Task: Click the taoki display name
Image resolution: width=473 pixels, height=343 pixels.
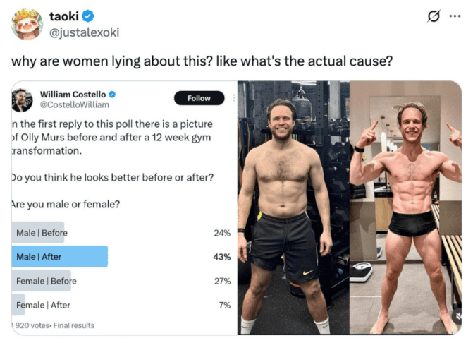Action: tap(63, 16)
